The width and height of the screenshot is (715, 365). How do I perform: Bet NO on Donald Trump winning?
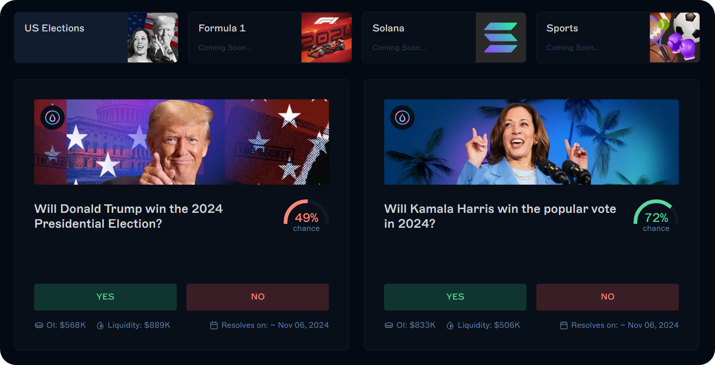click(258, 297)
